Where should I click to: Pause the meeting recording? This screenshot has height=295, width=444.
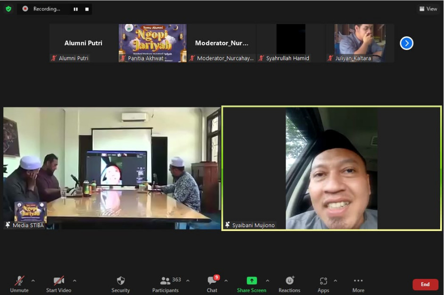[x=75, y=9]
